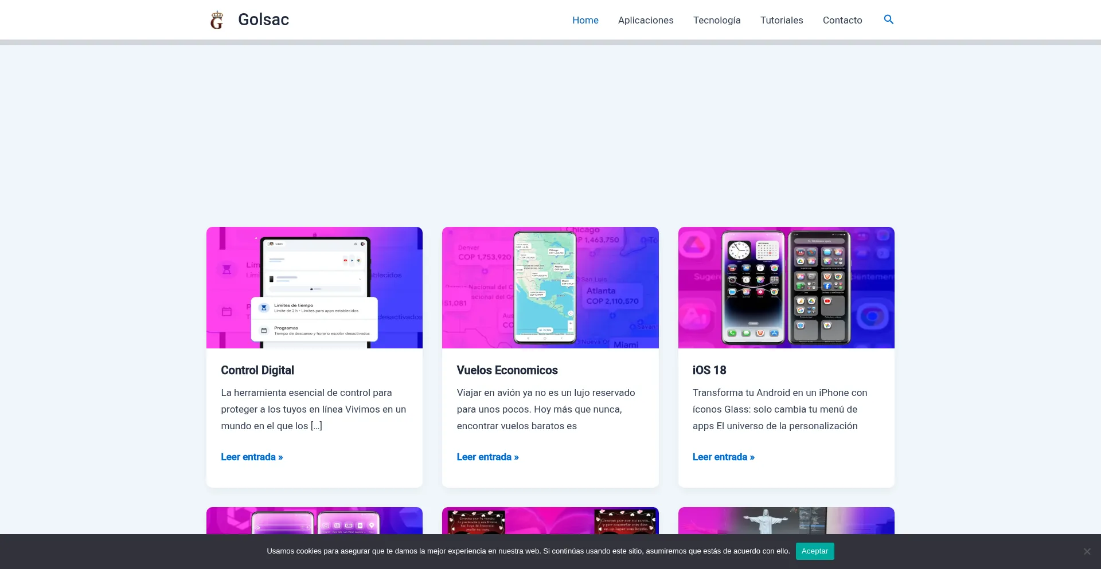Open the Tecnología menu item
The image size is (1101, 569).
coord(716,20)
